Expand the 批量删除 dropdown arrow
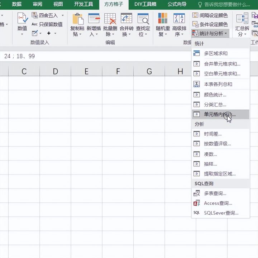 (x=113, y=34)
